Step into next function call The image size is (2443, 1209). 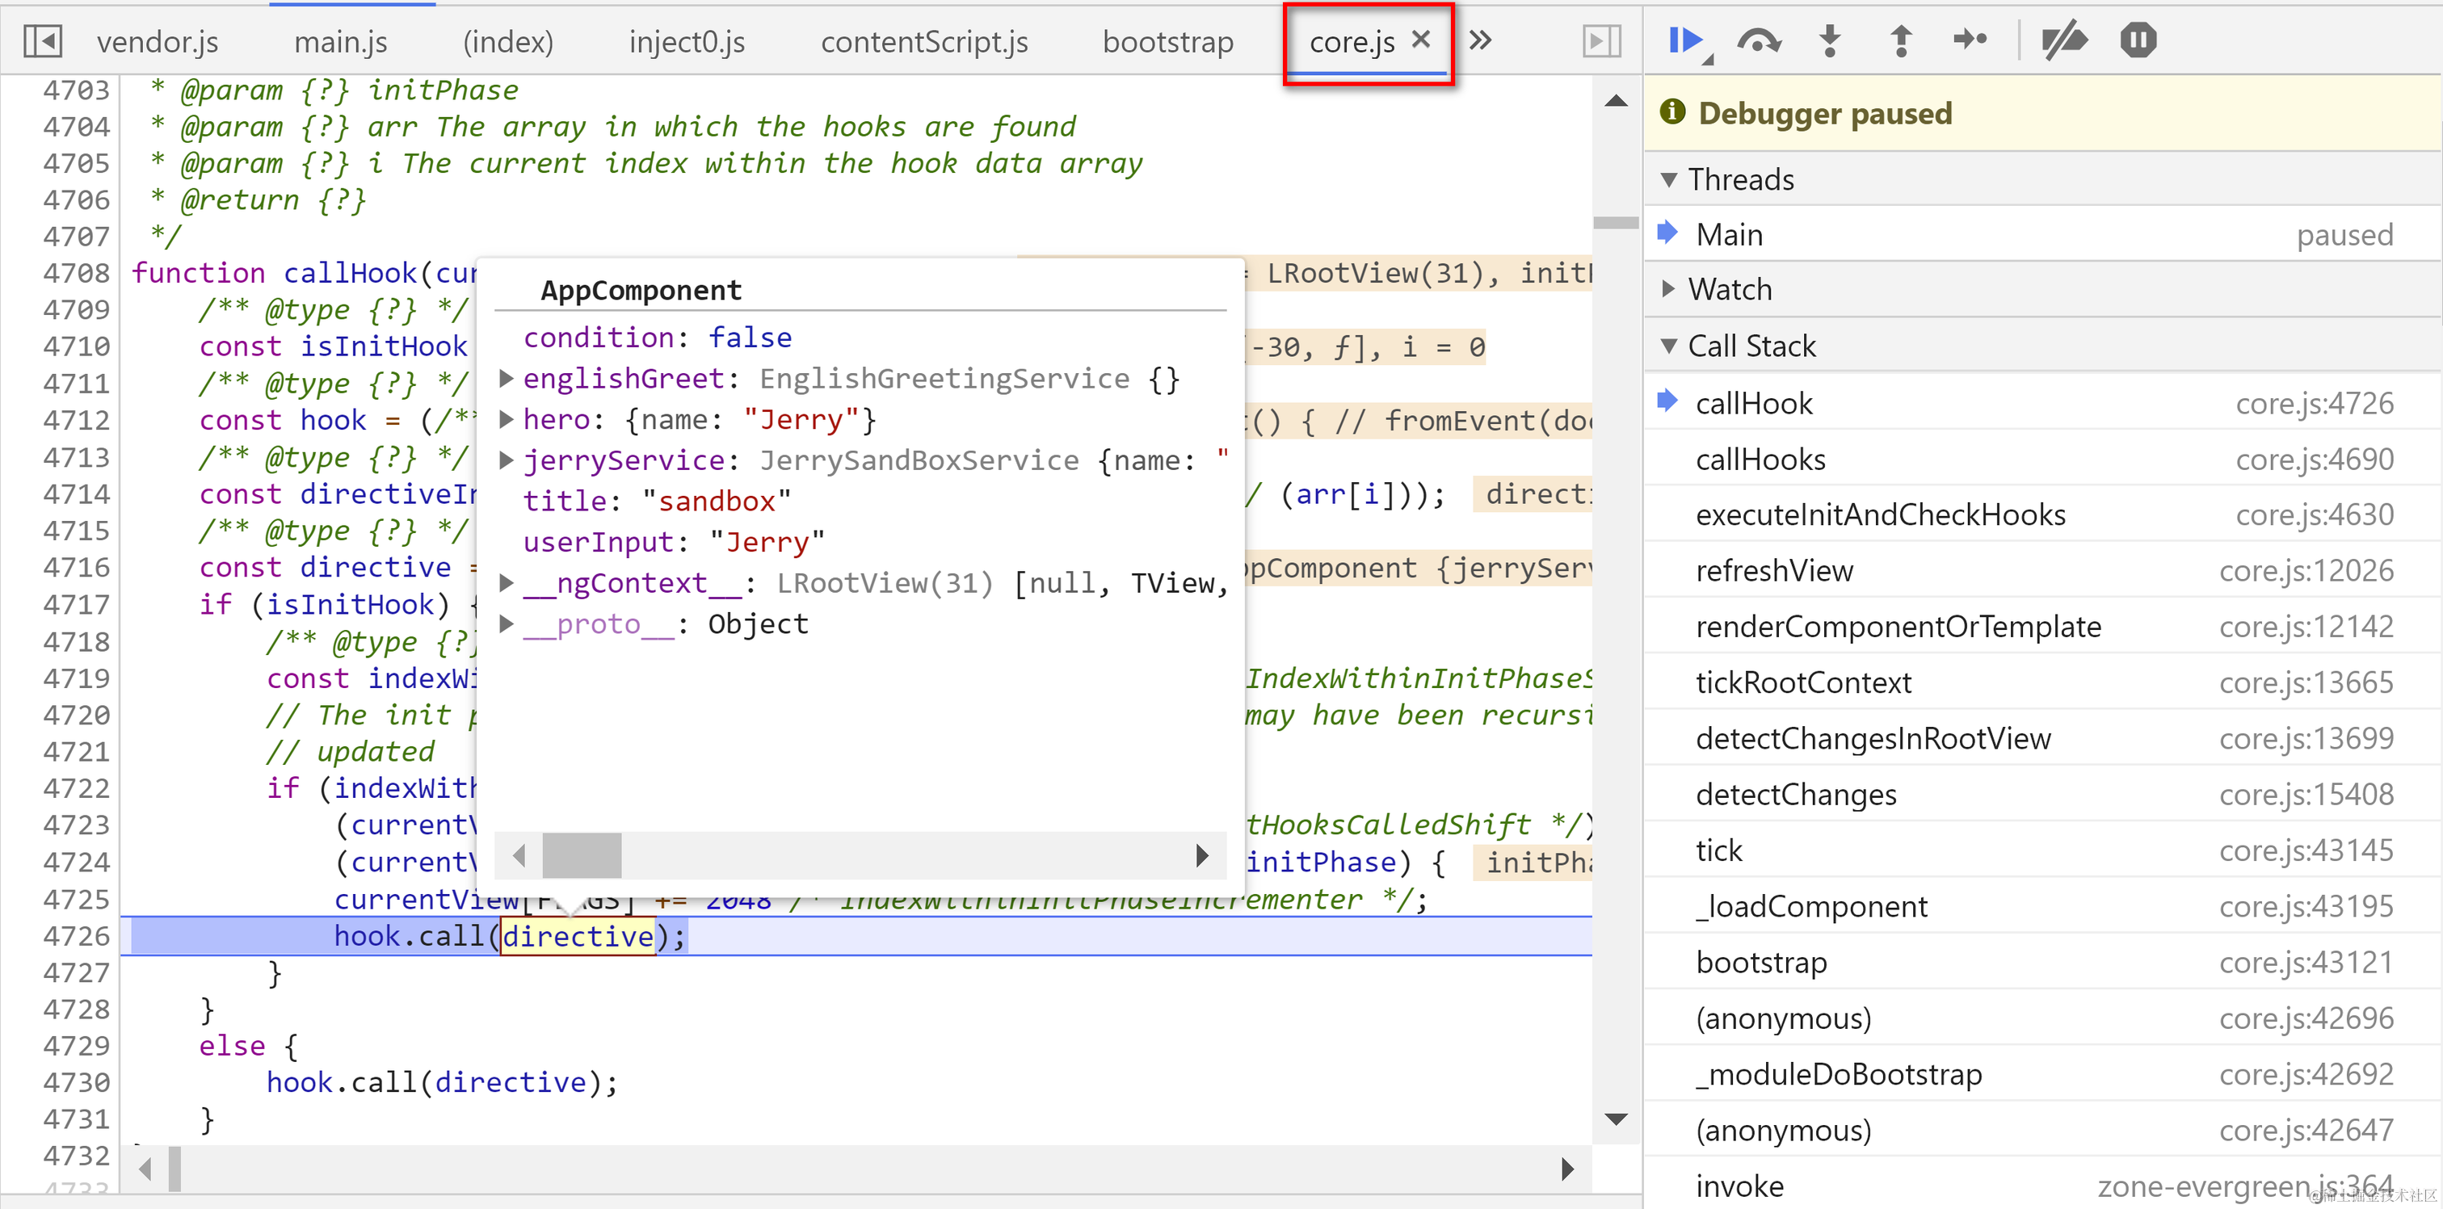pos(1831,40)
